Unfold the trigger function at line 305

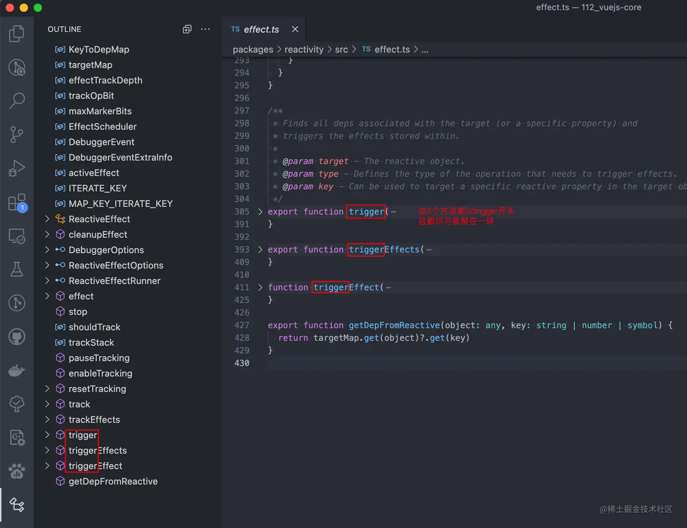260,212
